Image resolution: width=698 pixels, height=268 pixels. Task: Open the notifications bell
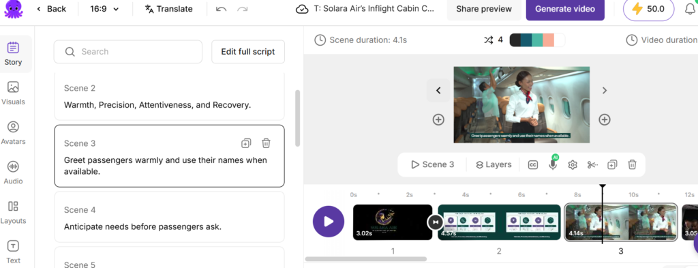690,10
